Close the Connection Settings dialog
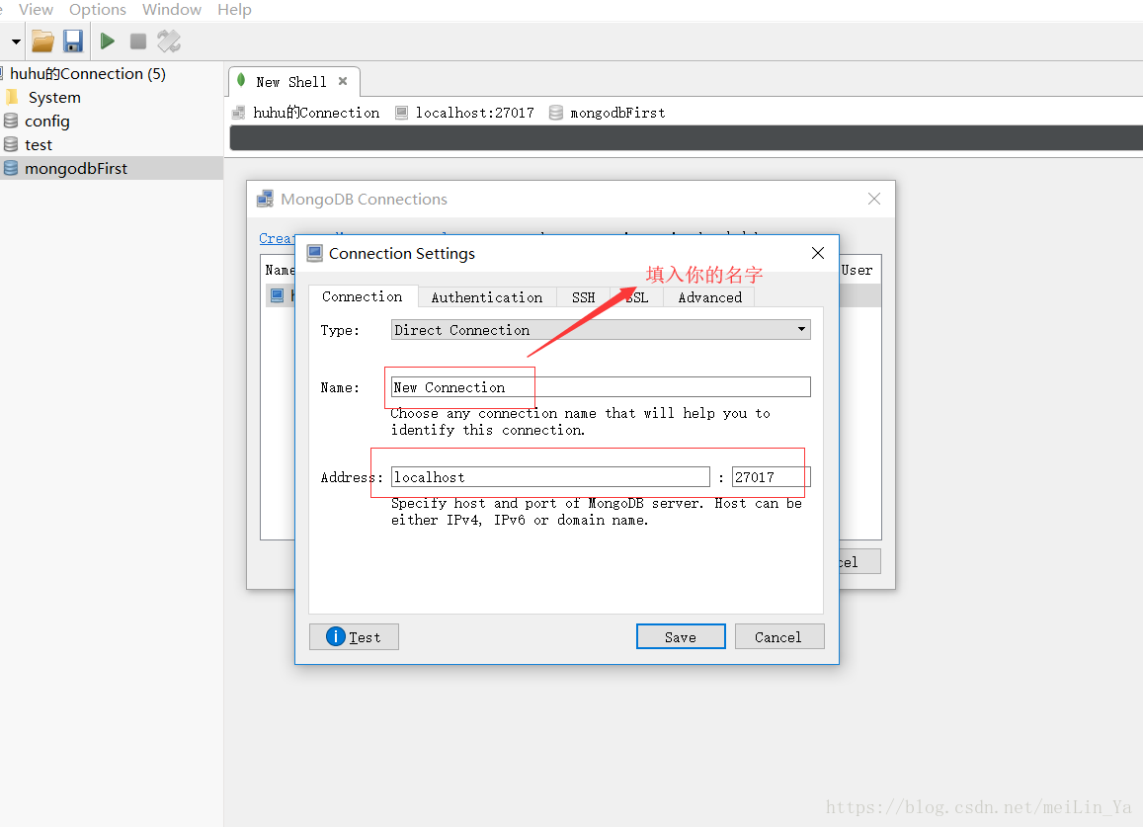 pos(818,253)
